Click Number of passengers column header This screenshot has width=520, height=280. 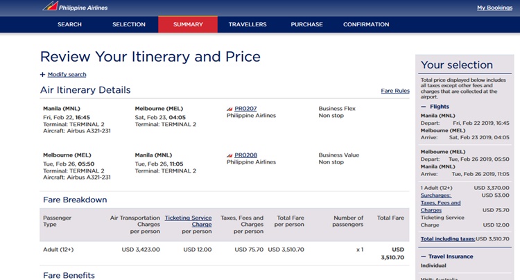348,221
